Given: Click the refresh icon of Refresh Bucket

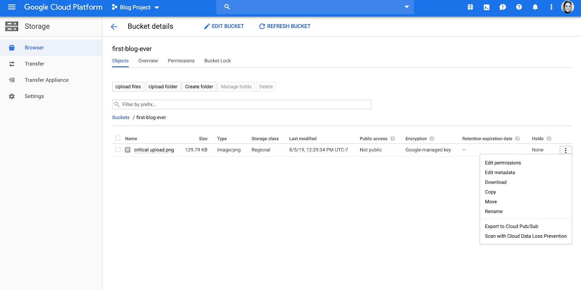Looking at the screenshot, I should point(262,26).
